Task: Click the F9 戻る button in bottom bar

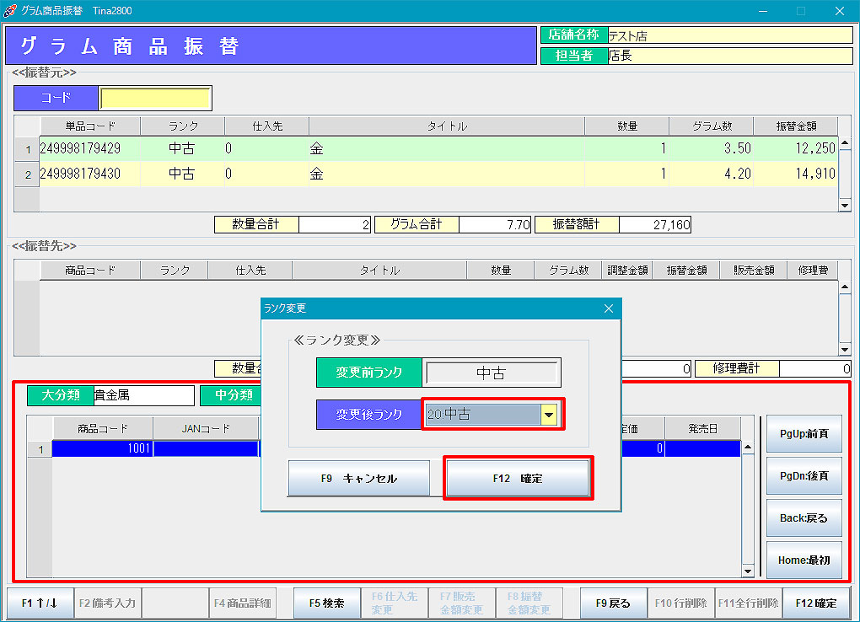Action: click(613, 603)
